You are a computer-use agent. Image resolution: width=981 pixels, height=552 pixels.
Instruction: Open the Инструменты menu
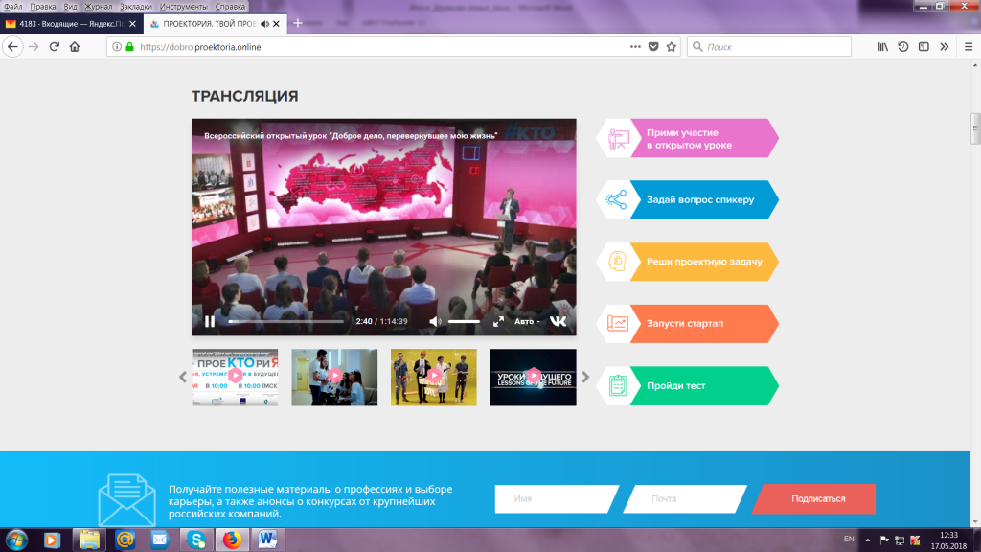pyautogui.click(x=183, y=7)
